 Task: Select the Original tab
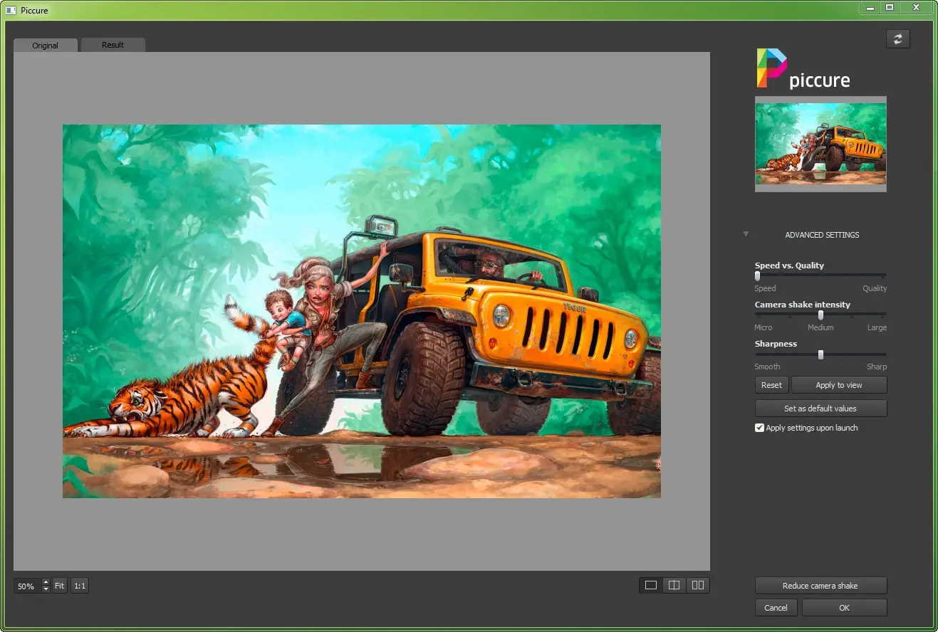point(45,45)
